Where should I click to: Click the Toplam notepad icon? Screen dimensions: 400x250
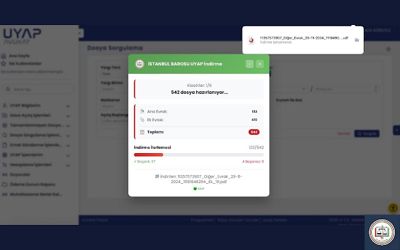click(x=142, y=132)
